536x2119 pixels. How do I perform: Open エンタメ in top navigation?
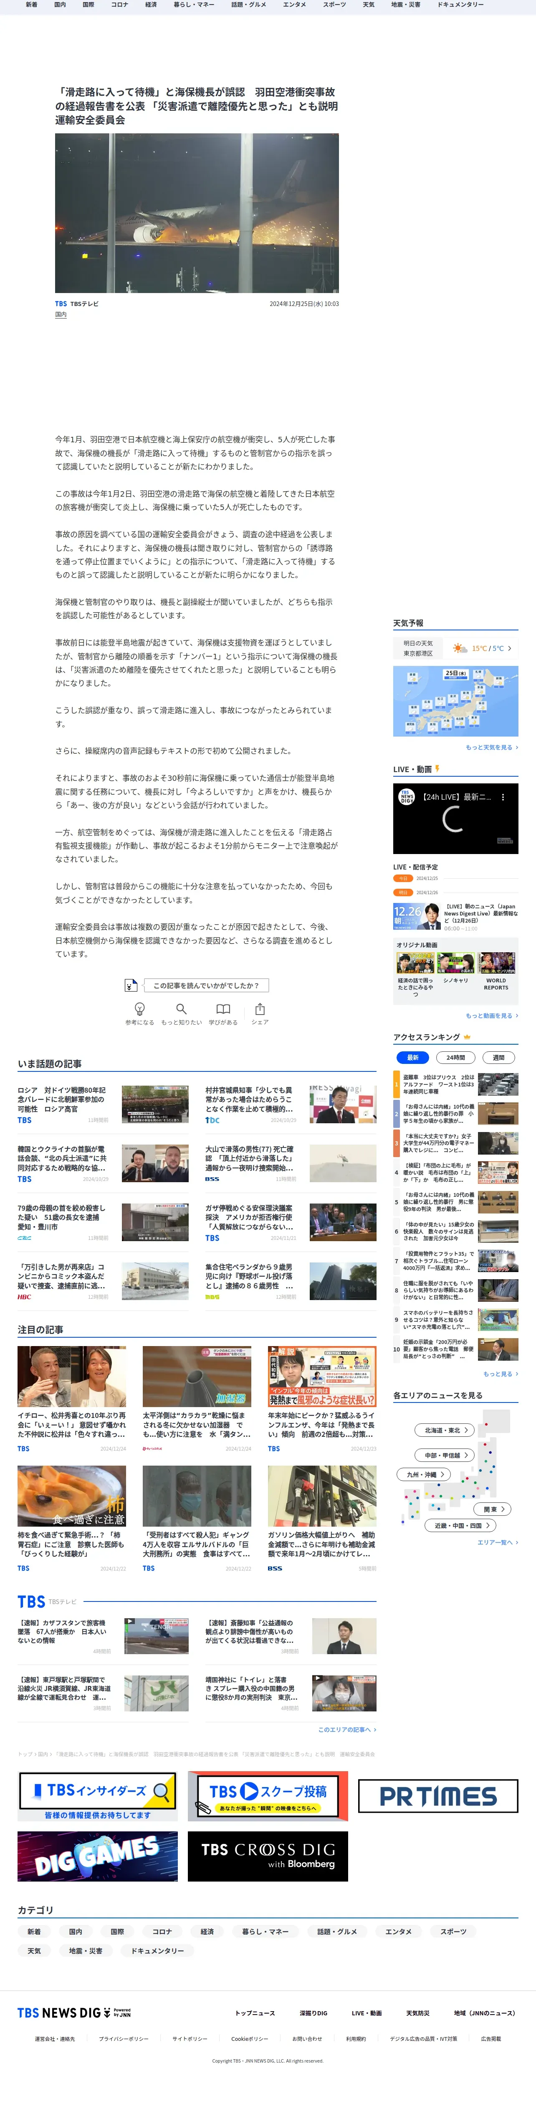point(294,5)
